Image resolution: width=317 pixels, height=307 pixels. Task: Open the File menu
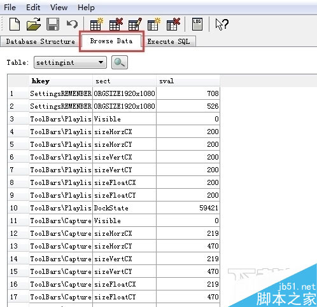pos(10,8)
